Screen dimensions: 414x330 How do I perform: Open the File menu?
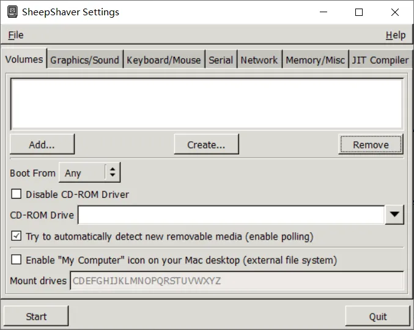[x=16, y=35]
